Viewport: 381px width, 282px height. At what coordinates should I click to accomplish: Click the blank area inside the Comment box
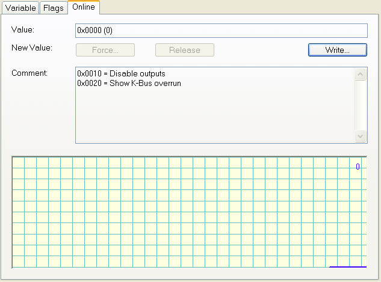[215, 115]
